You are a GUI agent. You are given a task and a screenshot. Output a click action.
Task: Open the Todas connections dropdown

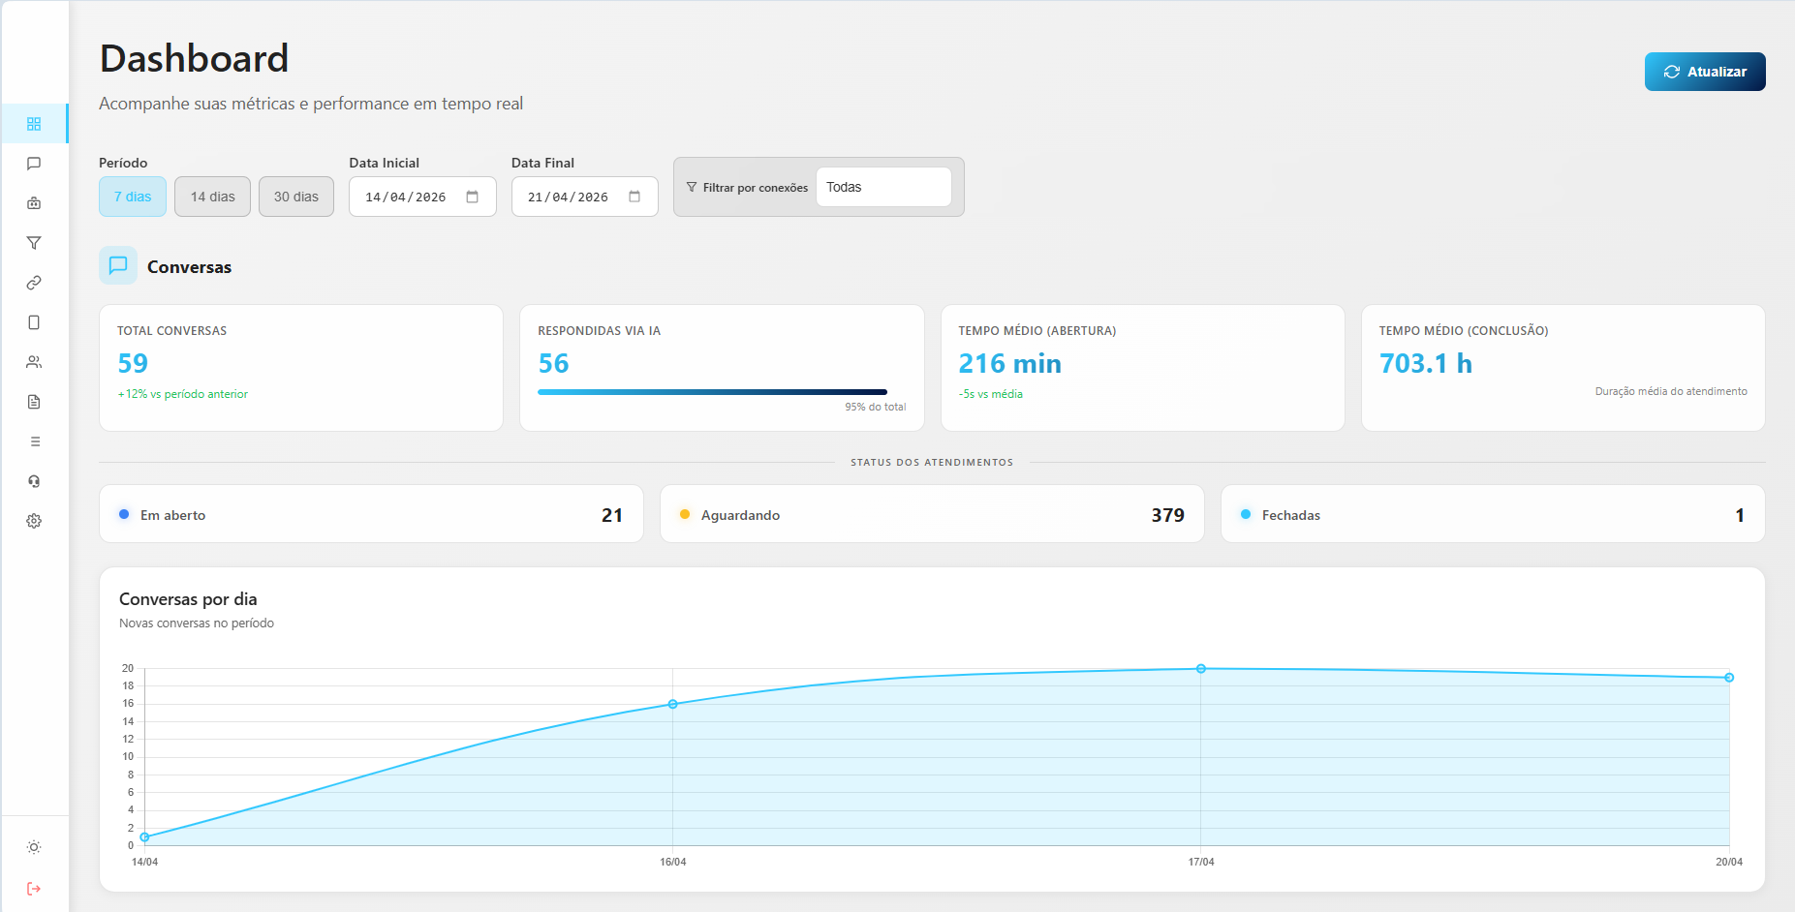tap(883, 187)
